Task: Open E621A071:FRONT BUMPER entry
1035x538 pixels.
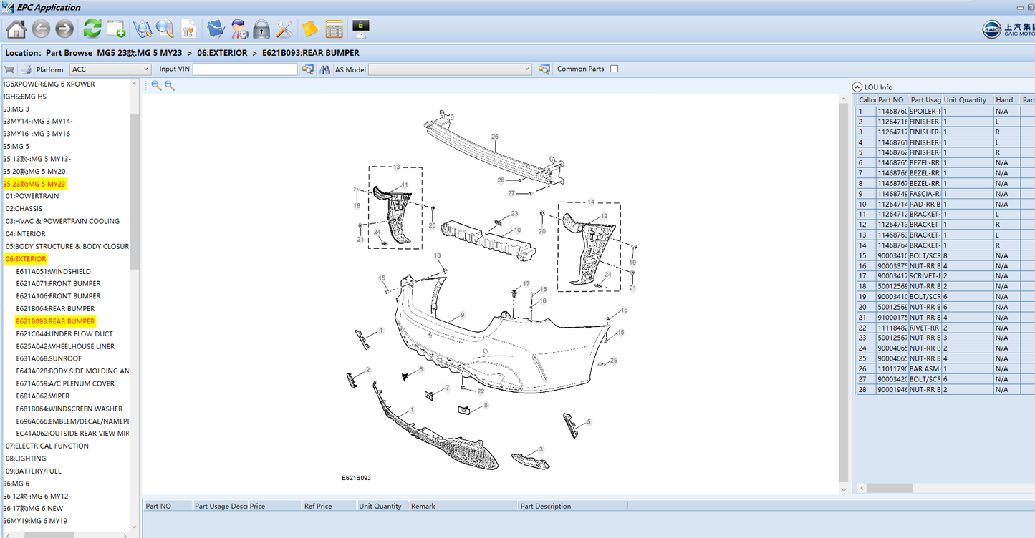Action: (59, 284)
